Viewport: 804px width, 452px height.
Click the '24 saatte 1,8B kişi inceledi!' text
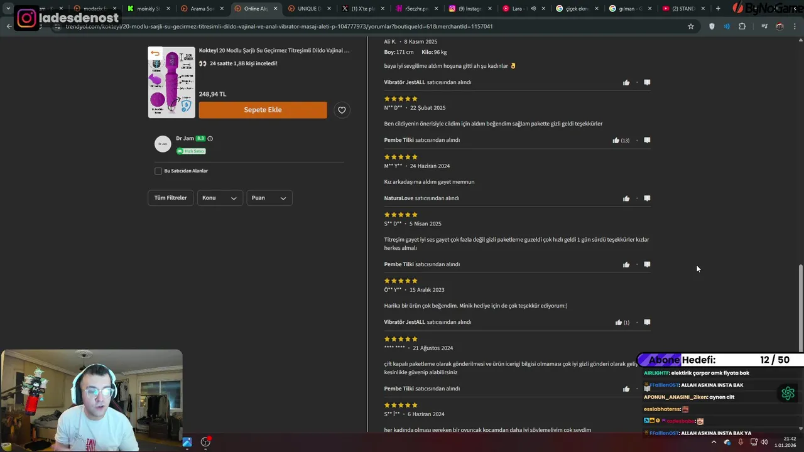click(x=243, y=63)
